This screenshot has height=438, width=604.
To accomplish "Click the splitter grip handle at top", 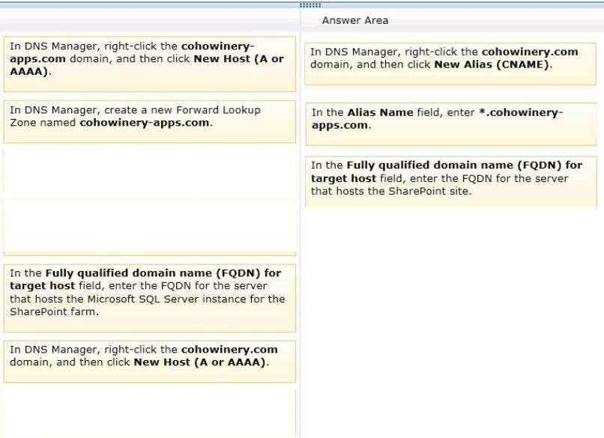I will point(310,5).
